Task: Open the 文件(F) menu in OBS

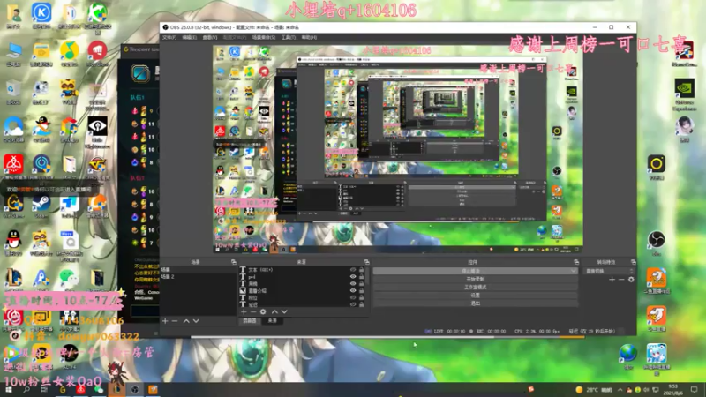Action: pos(169,37)
